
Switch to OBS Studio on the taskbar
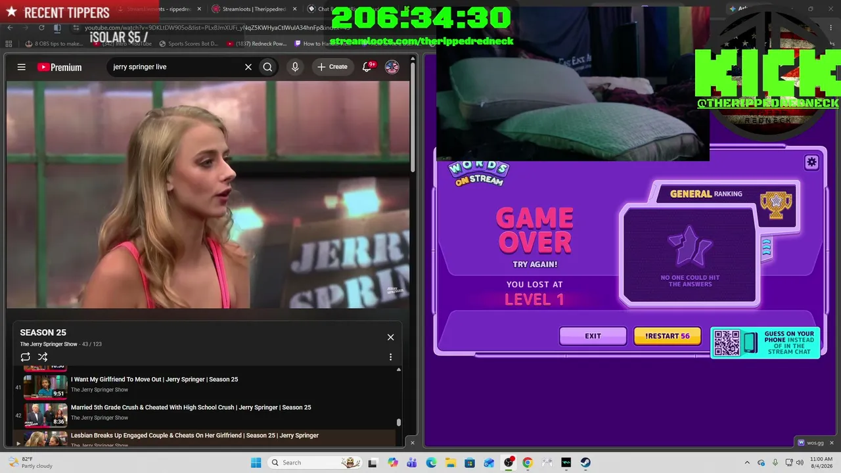509,462
